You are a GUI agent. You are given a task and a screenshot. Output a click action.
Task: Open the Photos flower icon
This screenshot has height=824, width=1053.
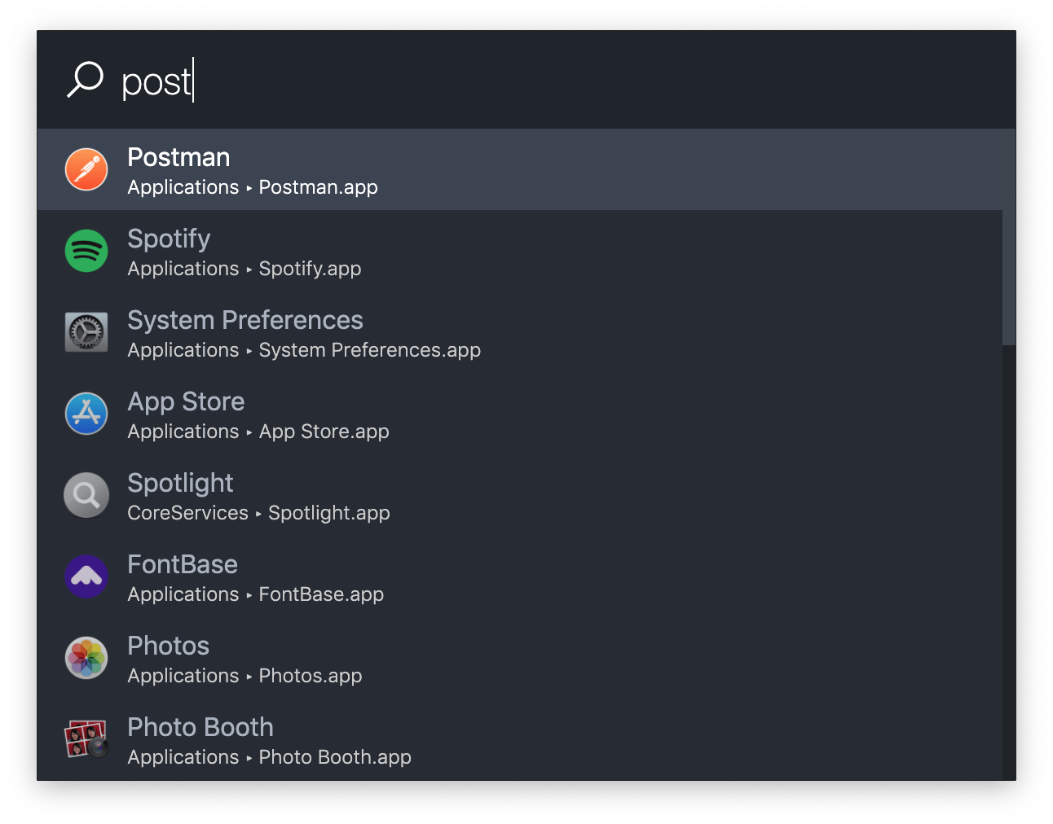[x=86, y=658]
